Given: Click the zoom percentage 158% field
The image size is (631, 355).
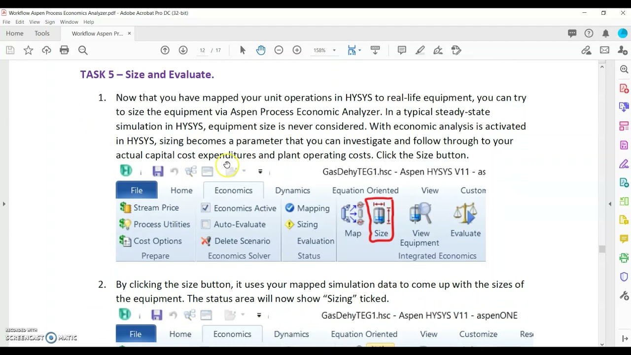Looking at the screenshot, I should coord(320,50).
